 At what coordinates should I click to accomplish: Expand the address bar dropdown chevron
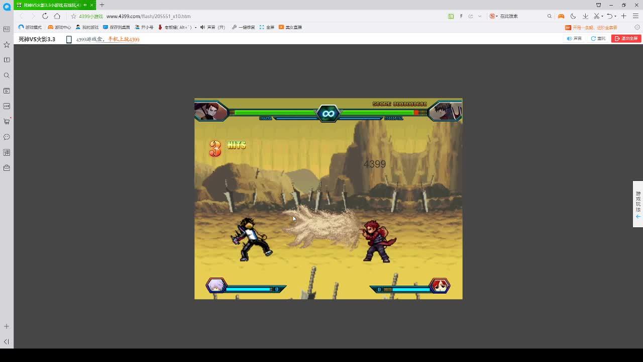pos(480,16)
